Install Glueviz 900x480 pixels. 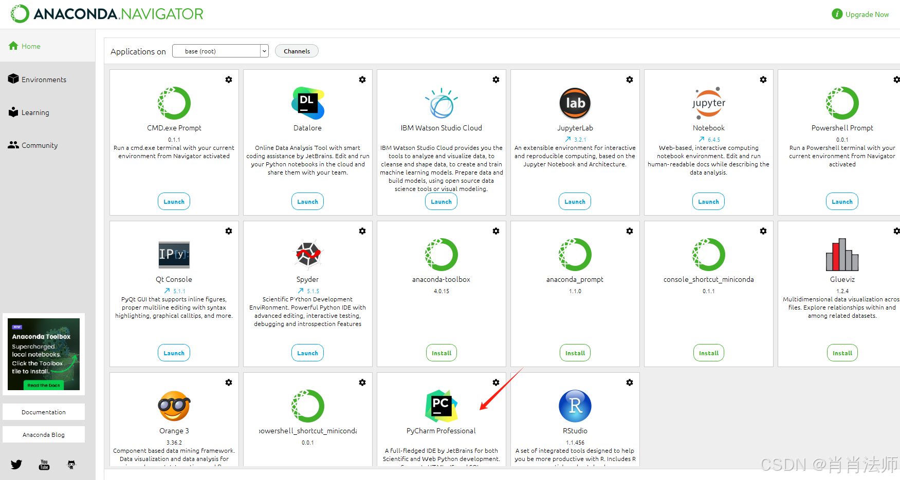click(x=842, y=353)
